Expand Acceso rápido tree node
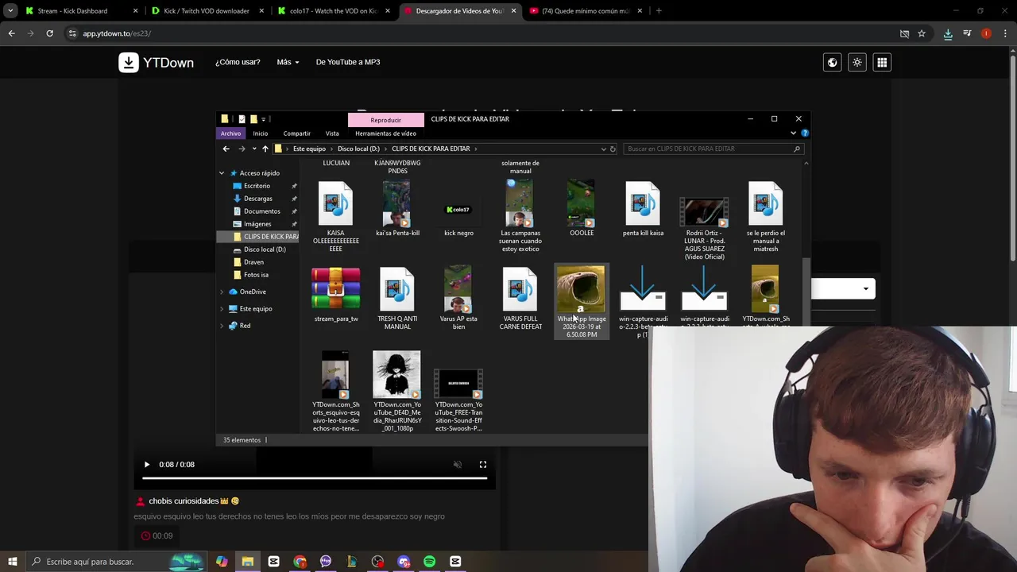The height and width of the screenshot is (572, 1017). pyautogui.click(x=222, y=173)
